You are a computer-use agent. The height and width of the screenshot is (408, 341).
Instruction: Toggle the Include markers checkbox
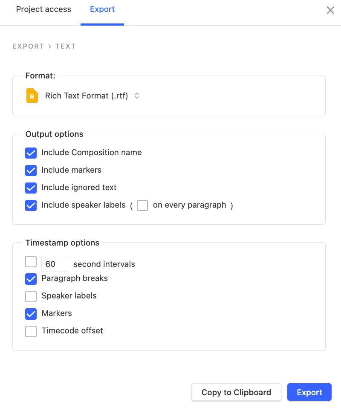pos(31,170)
